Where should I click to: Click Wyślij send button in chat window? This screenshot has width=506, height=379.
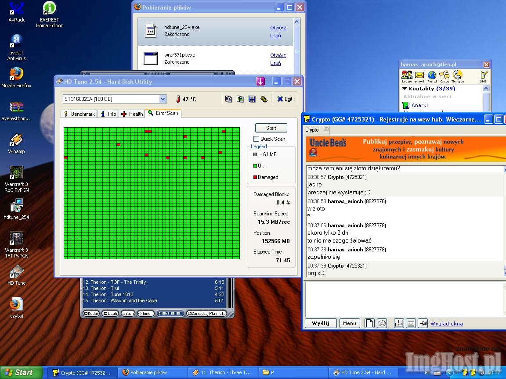[321, 323]
